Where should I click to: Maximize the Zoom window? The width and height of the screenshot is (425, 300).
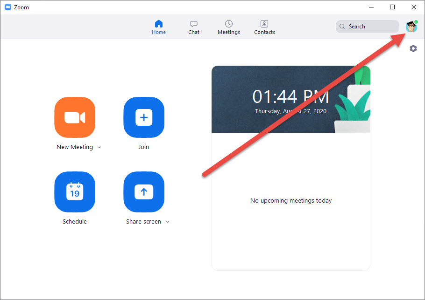click(392, 7)
